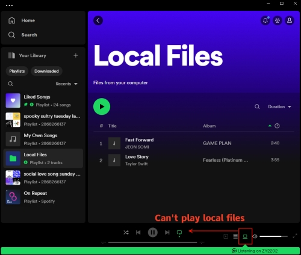The image size is (301, 255).
Task: Open the On Repeat playlist
Action: (43, 197)
